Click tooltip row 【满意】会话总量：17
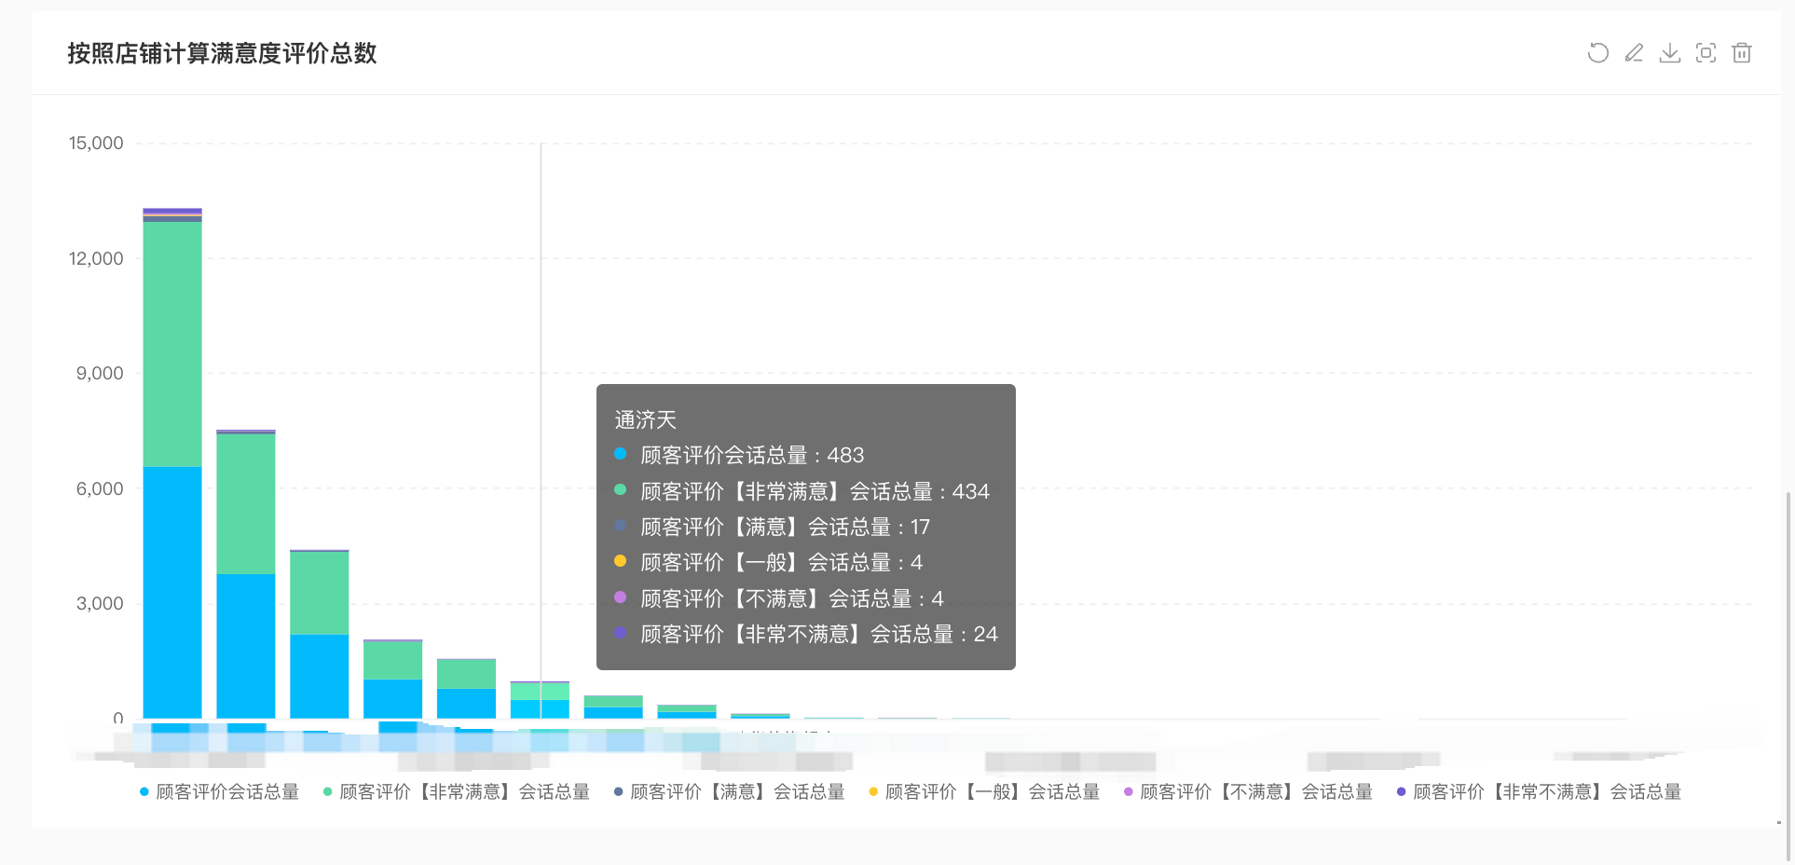 tap(772, 528)
